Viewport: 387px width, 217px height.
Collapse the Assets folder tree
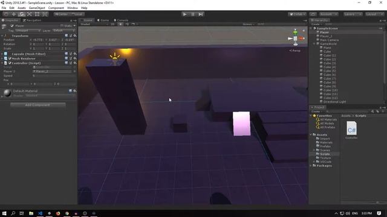(311, 135)
